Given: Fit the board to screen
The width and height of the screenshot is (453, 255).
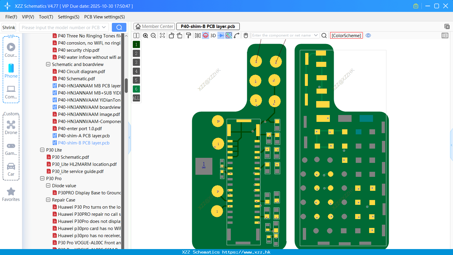Looking at the screenshot, I should pos(162,35).
